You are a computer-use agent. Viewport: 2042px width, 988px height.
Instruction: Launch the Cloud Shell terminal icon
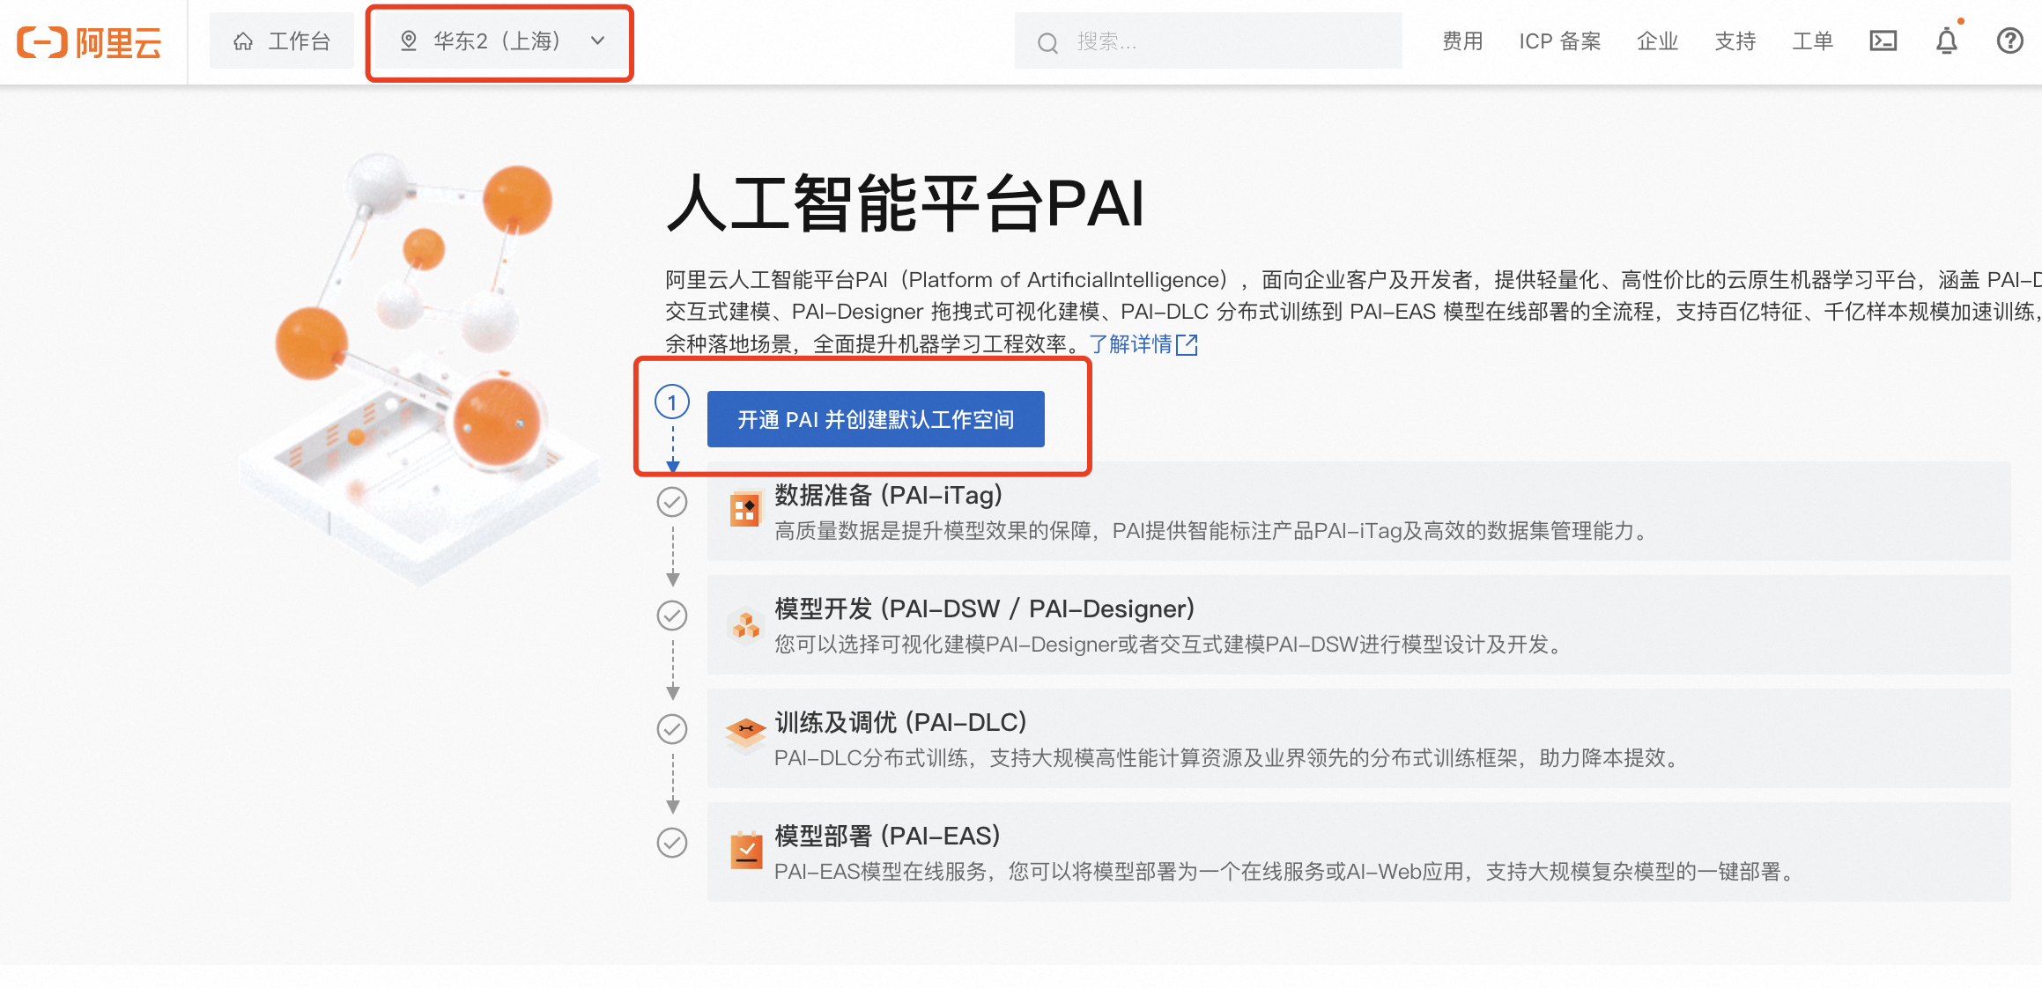click(1883, 41)
